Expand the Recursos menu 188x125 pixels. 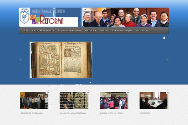91,31
